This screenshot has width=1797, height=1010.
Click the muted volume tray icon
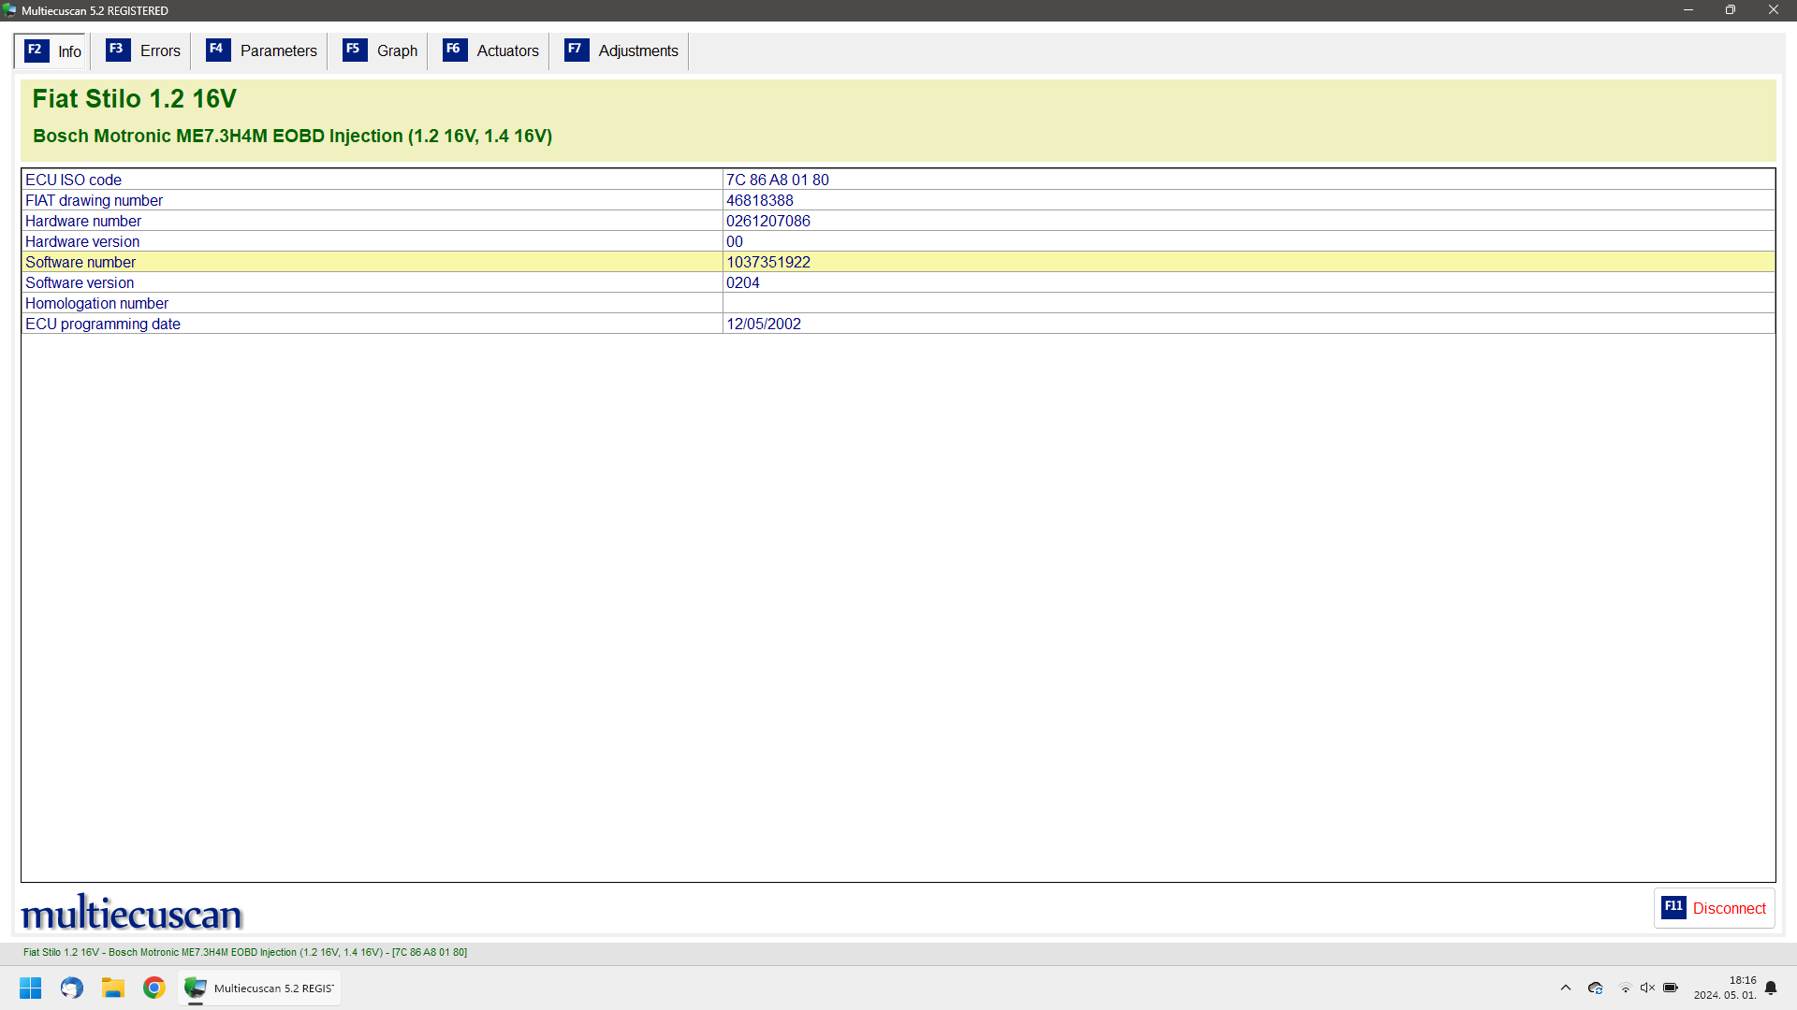(x=1647, y=988)
